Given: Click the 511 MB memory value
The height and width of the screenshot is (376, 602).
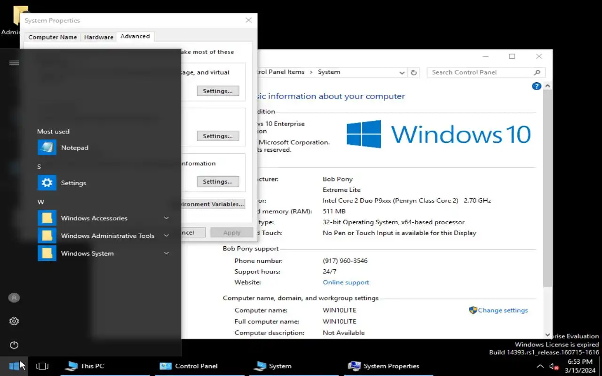Looking at the screenshot, I should [x=334, y=211].
